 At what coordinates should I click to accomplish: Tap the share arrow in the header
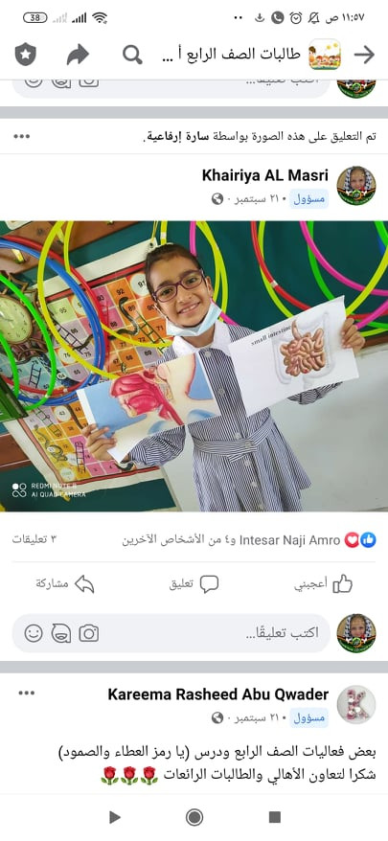pos(78,55)
